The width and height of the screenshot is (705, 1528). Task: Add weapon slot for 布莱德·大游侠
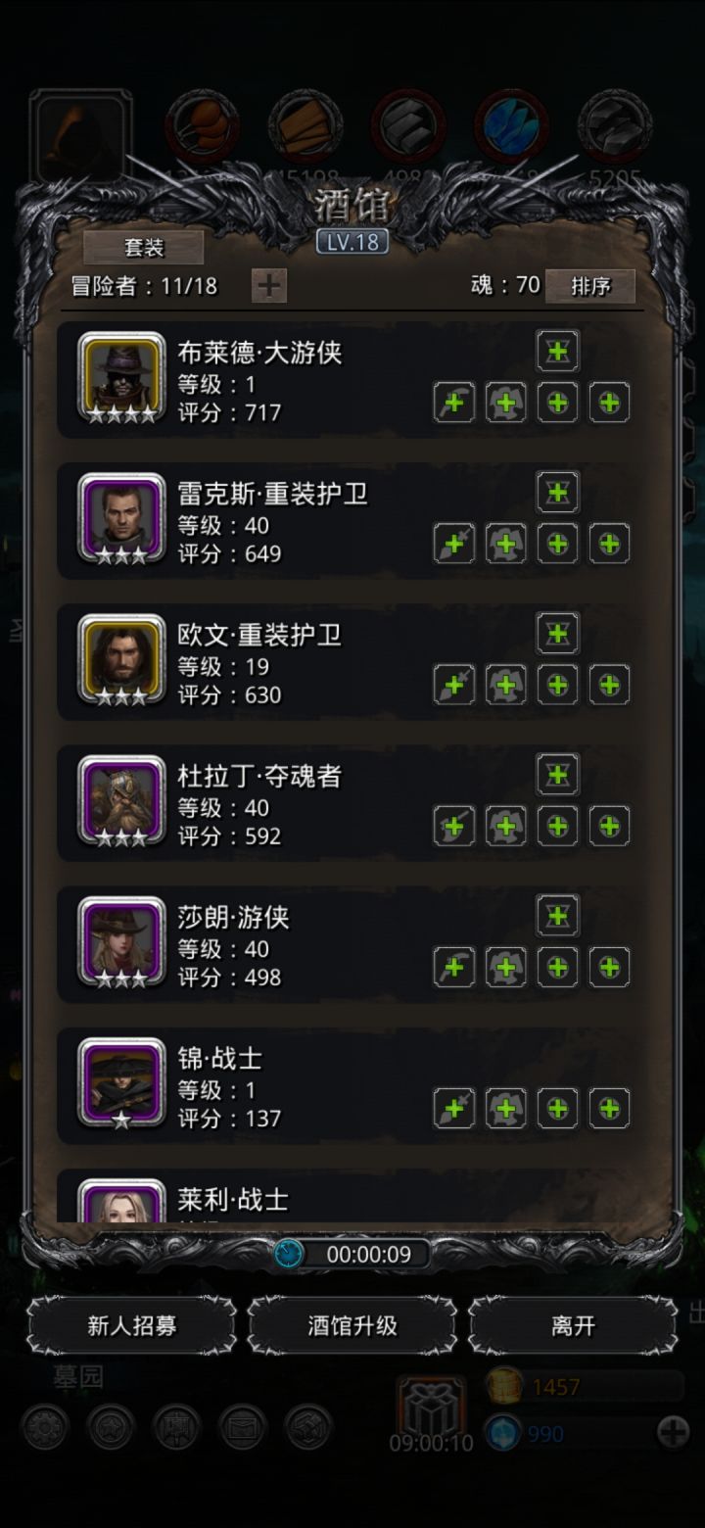tap(454, 403)
